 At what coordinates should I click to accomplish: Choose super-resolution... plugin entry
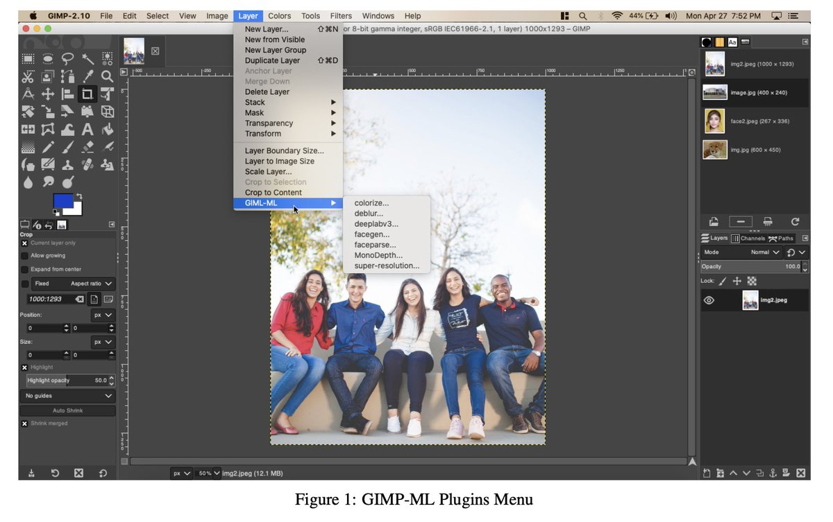click(x=387, y=266)
